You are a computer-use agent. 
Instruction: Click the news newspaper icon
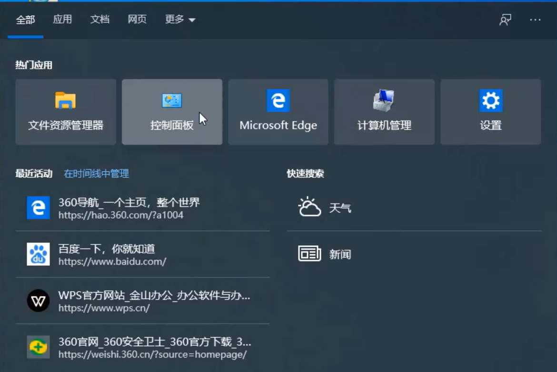click(x=309, y=254)
